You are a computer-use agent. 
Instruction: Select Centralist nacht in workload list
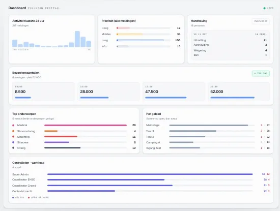coord(22,191)
